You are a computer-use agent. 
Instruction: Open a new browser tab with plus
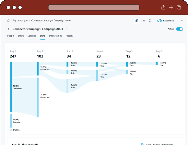[171, 7]
